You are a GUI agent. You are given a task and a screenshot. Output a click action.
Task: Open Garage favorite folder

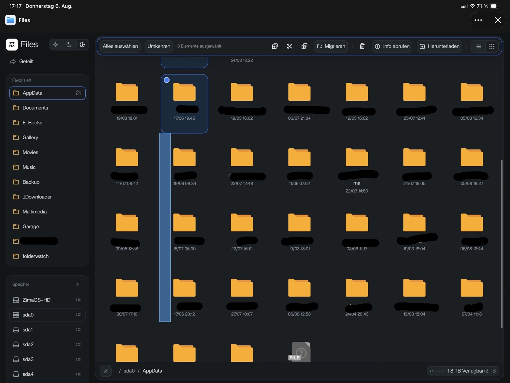pos(47,226)
